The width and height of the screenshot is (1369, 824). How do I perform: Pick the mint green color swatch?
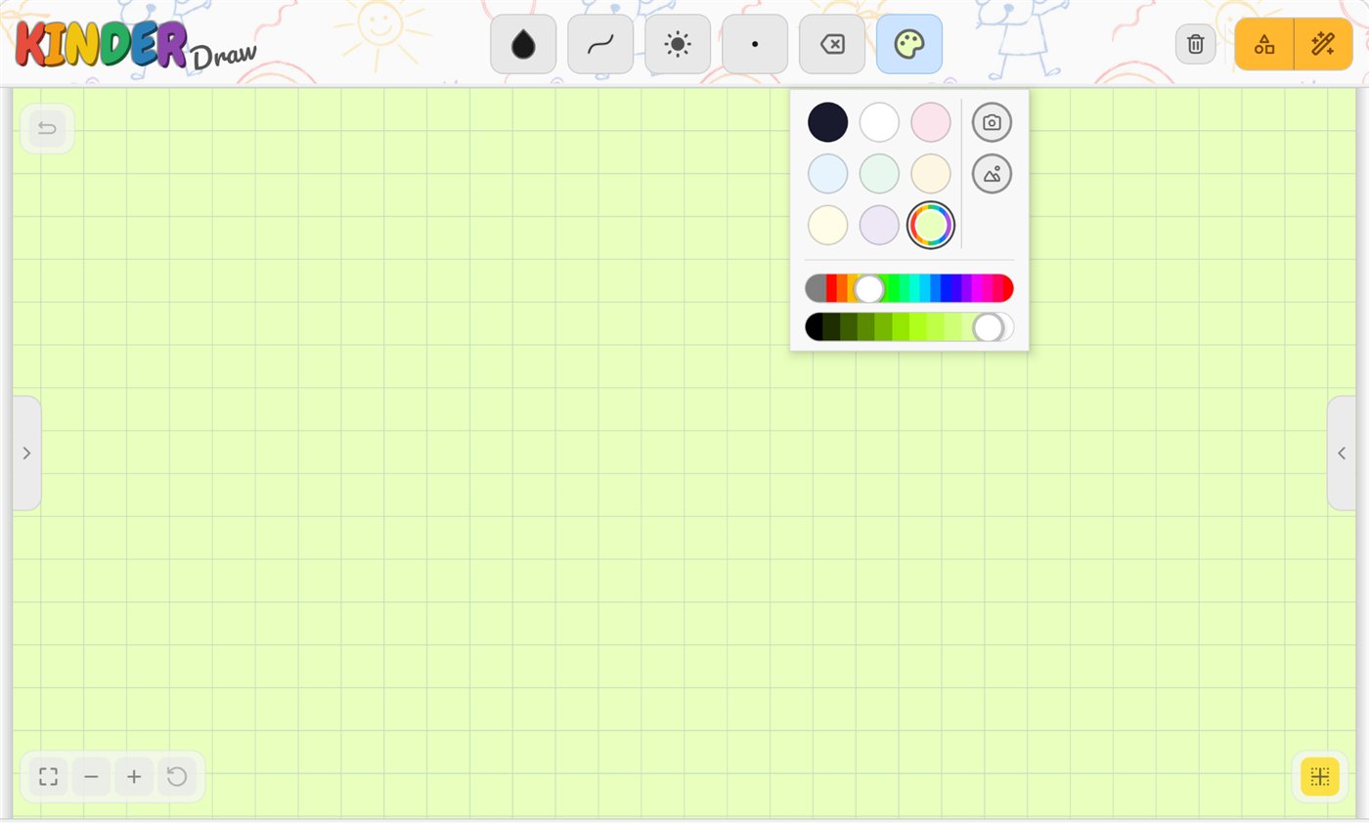point(879,174)
